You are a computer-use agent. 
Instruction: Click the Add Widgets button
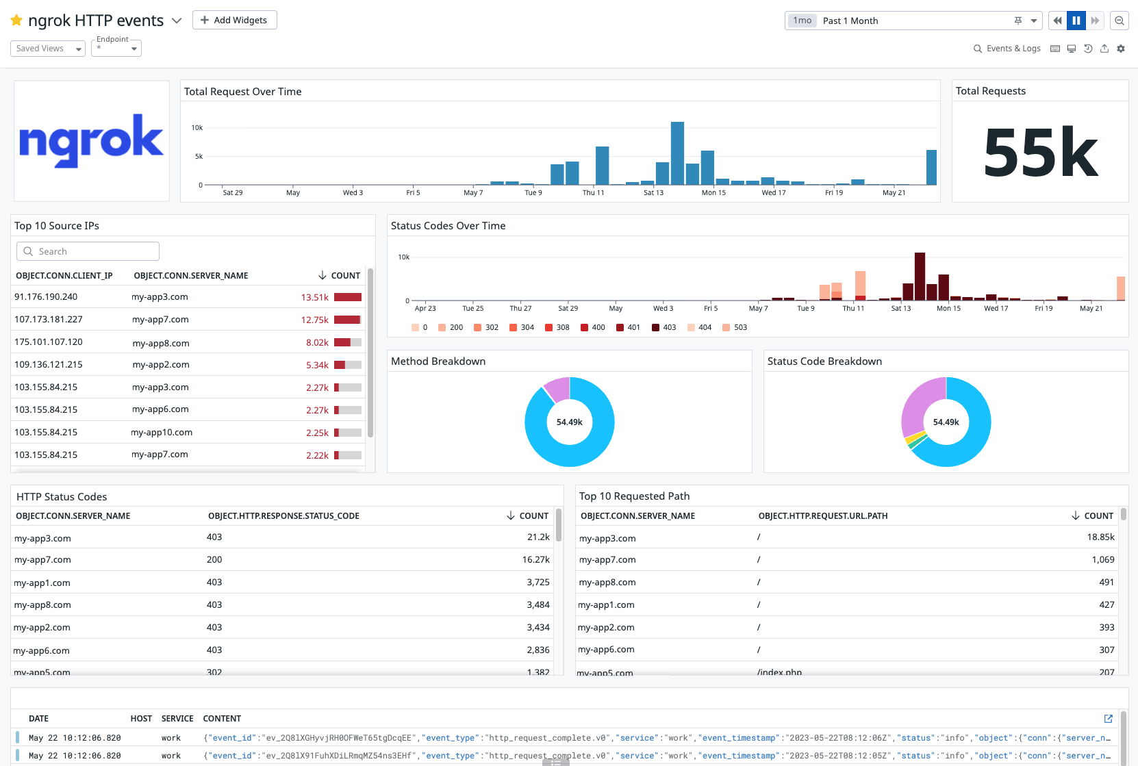235,20
